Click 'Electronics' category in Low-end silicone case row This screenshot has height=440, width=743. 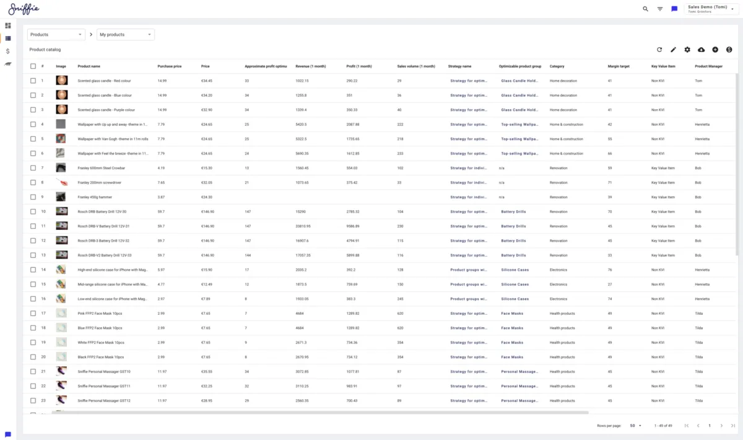[x=558, y=299]
